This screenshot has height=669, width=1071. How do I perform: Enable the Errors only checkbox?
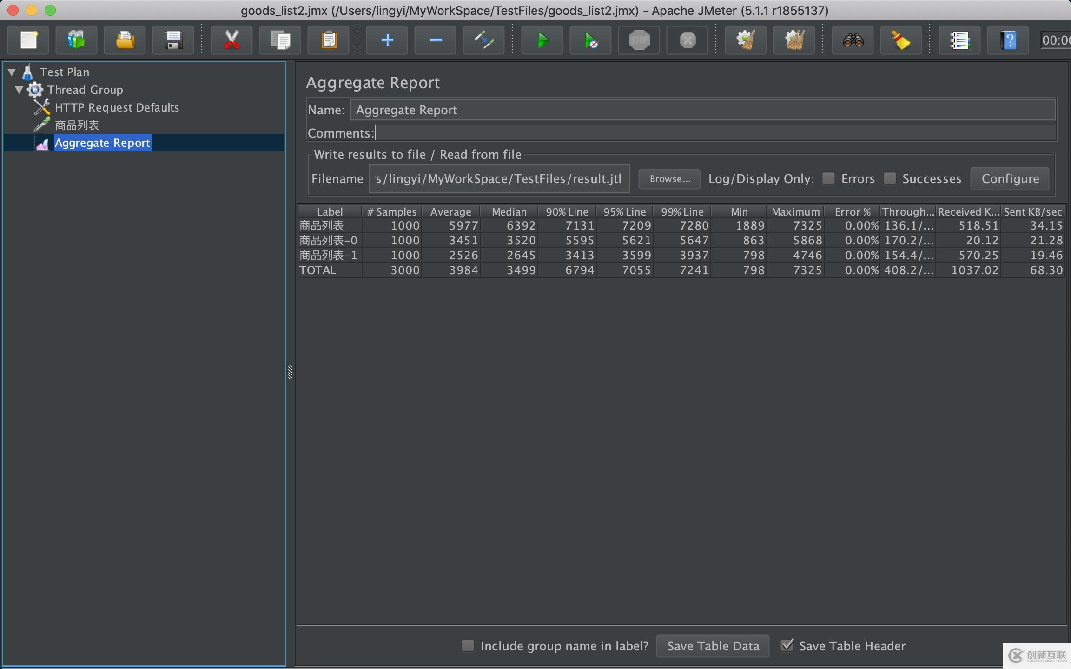(828, 178)
